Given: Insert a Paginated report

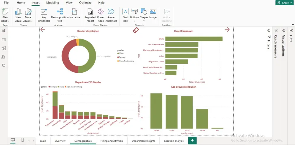Looking at the screenshot, I should pyautogui.click(x=90, y=15).
